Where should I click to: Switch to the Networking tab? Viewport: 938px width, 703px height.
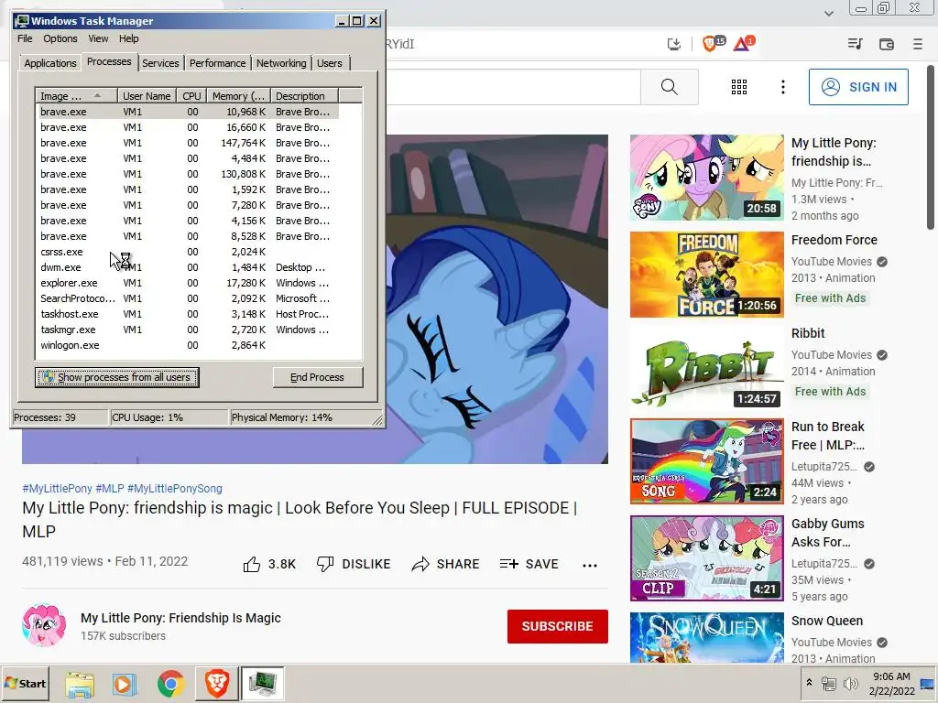[281, 63]
